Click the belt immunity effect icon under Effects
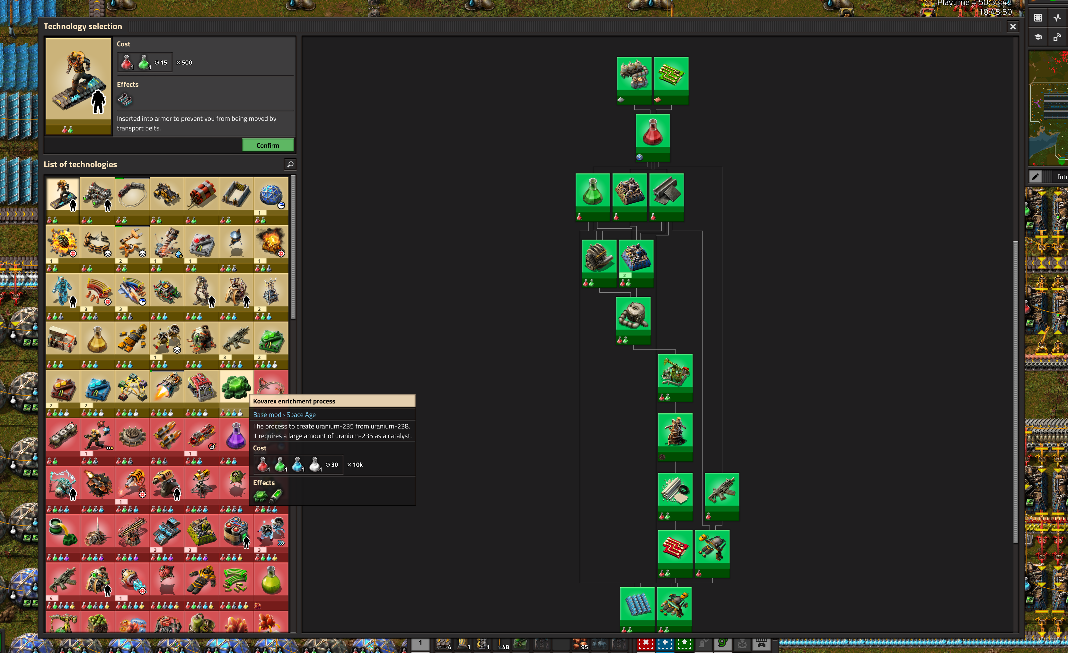The image size is (1068, 653). [125, 100]
